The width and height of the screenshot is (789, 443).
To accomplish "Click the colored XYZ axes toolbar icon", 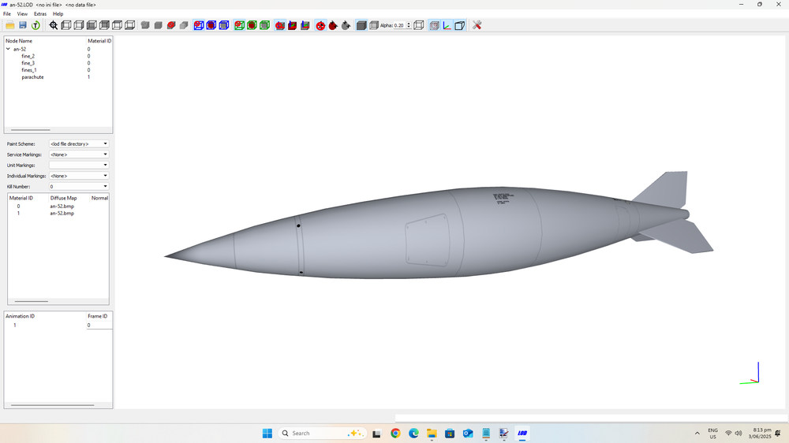I will [447, 25].
